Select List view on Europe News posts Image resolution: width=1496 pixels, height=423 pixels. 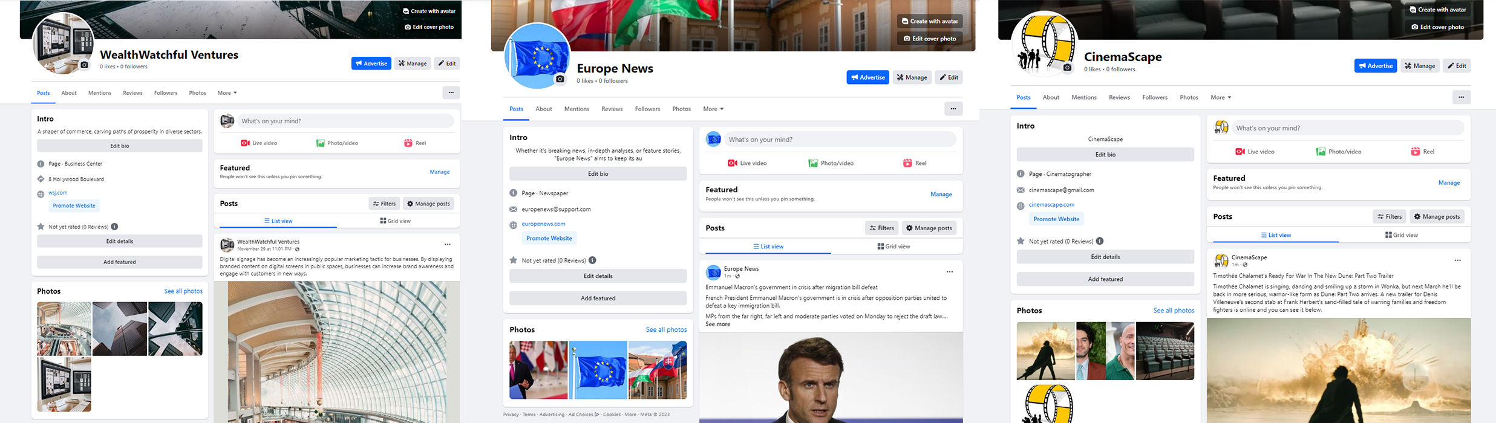pyautogui.click(x=768, y=247)
